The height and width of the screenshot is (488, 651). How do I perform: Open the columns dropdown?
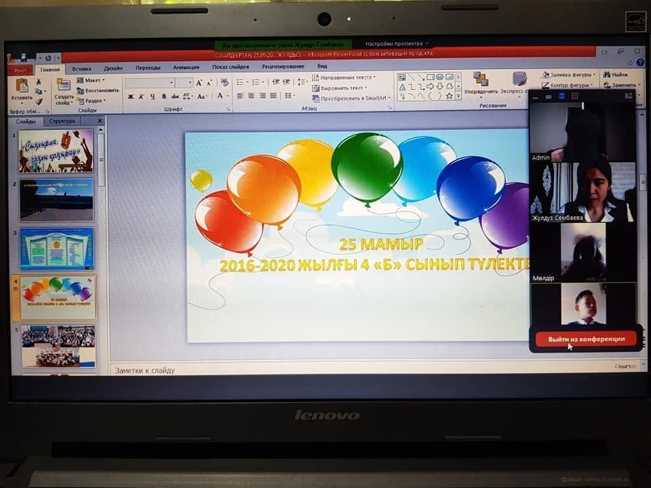click(x=289, y=96)
